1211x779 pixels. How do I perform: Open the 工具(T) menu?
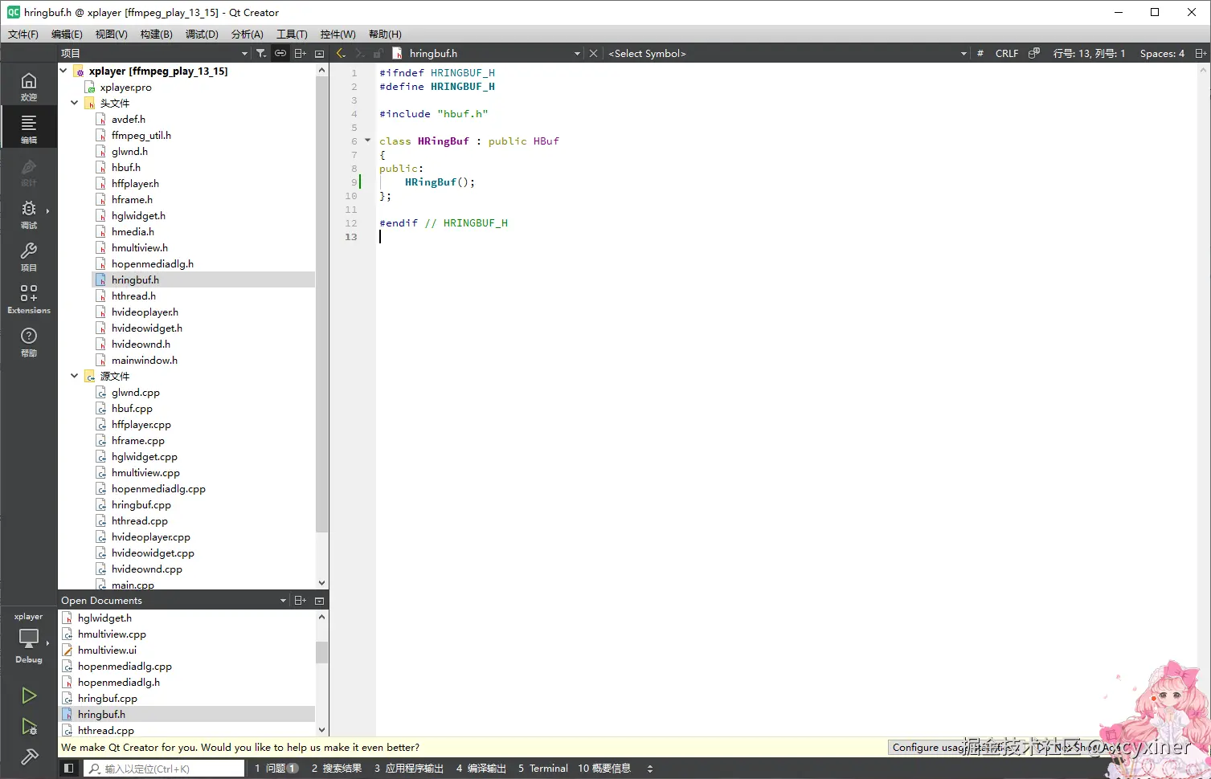coord(292,34)
